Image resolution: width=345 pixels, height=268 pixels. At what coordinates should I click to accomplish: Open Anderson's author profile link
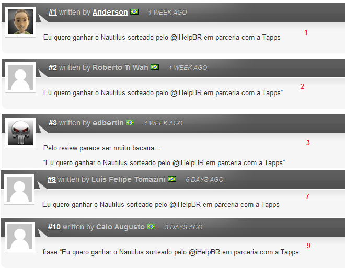(x=110, y=12)
